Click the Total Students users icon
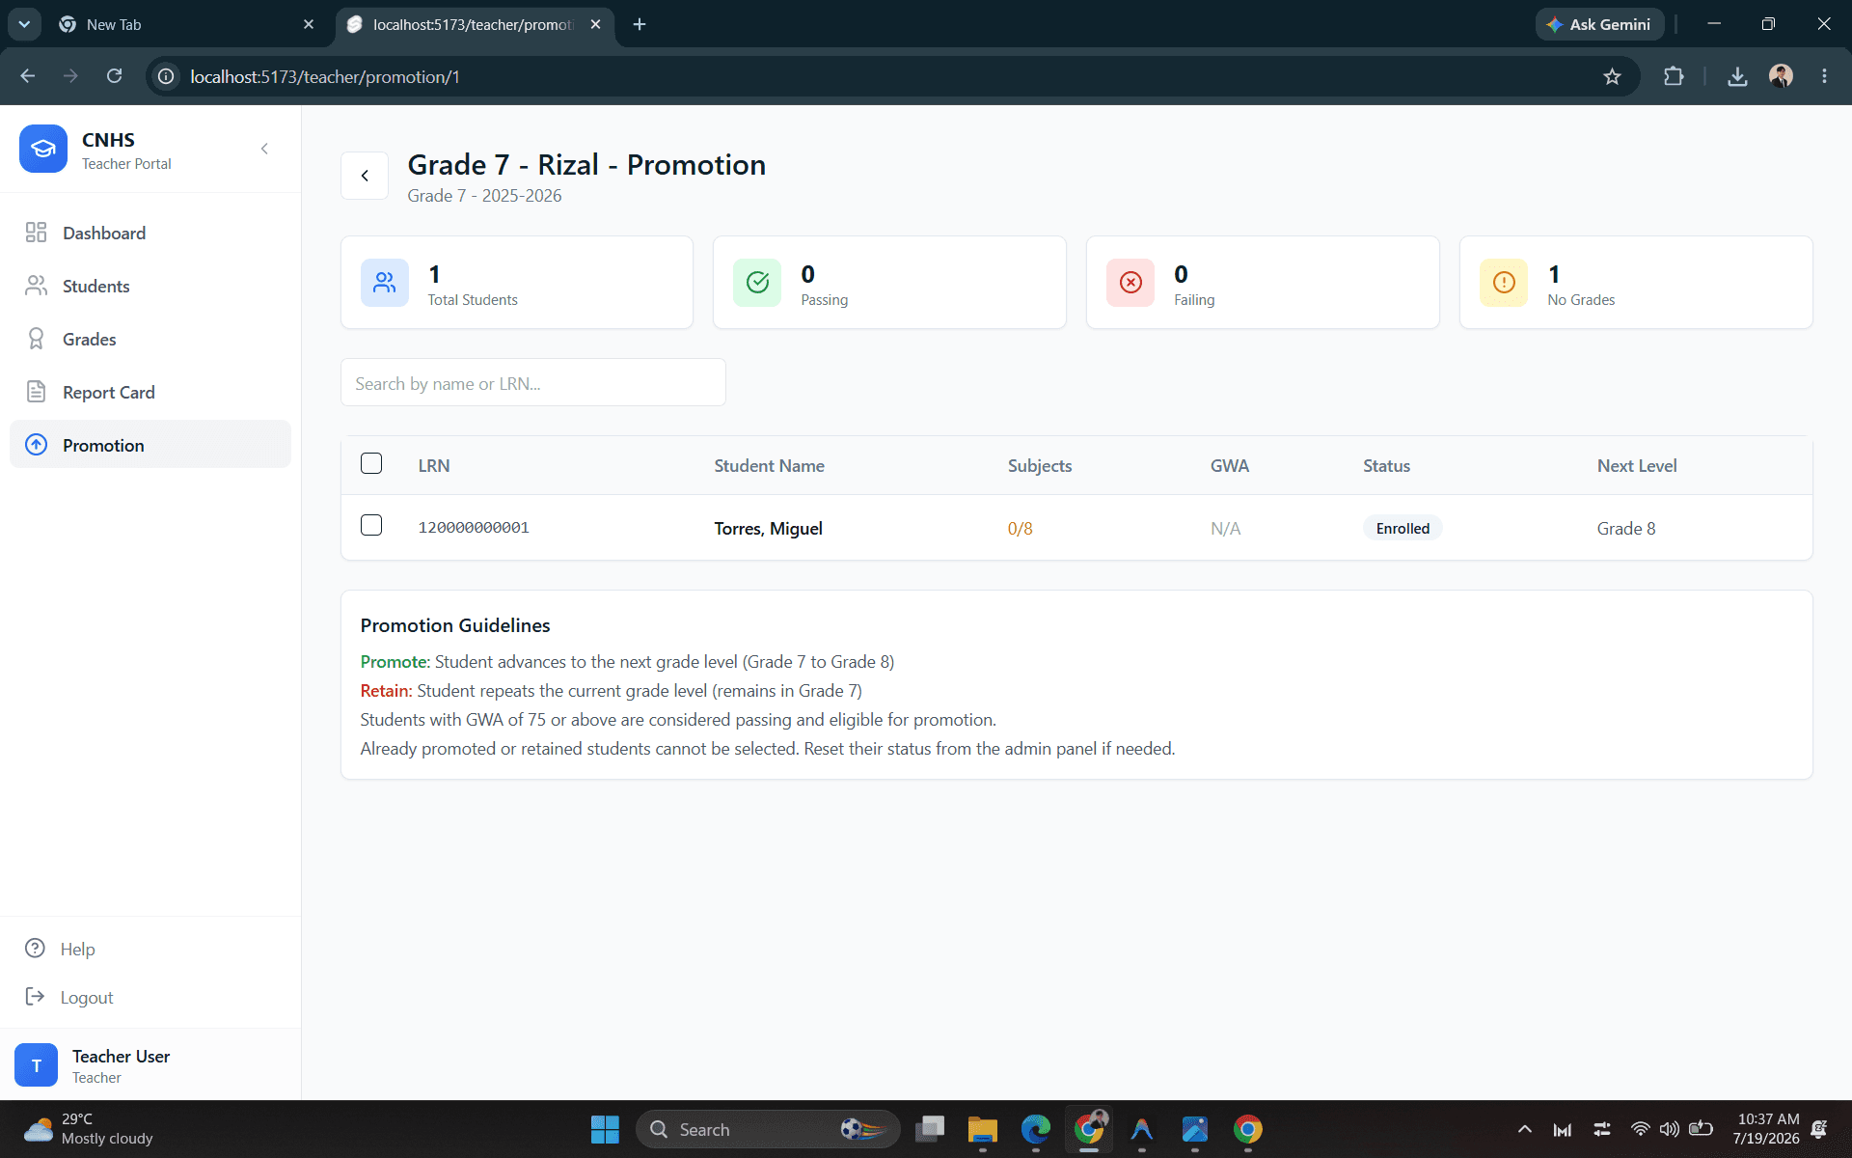 (x=385, y=283)
